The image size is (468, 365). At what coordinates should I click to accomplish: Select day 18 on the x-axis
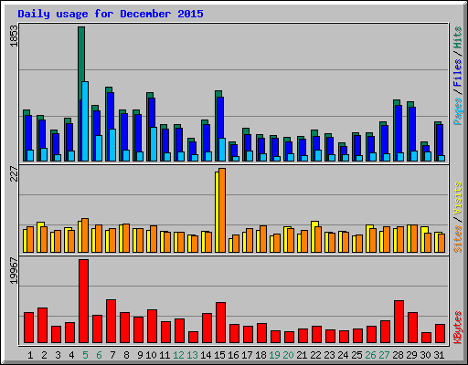(x=261, y=355)
